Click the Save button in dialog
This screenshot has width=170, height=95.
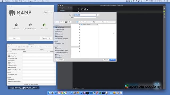click(112, 60)
